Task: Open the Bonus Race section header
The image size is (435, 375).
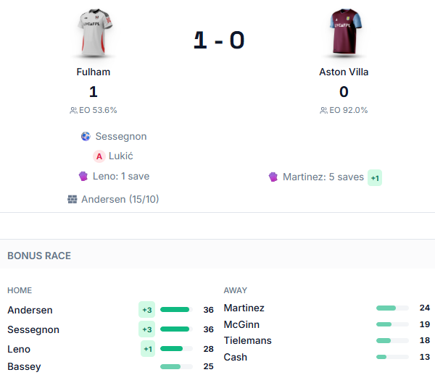Action: [x=39, y=256]
